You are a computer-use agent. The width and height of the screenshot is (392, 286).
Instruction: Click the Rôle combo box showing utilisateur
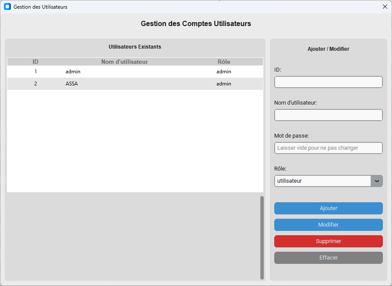(322, 181)
